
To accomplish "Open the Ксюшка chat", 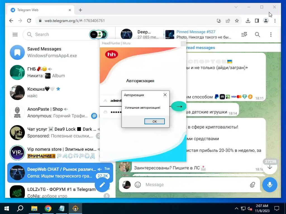I will (x=53, y=93).
